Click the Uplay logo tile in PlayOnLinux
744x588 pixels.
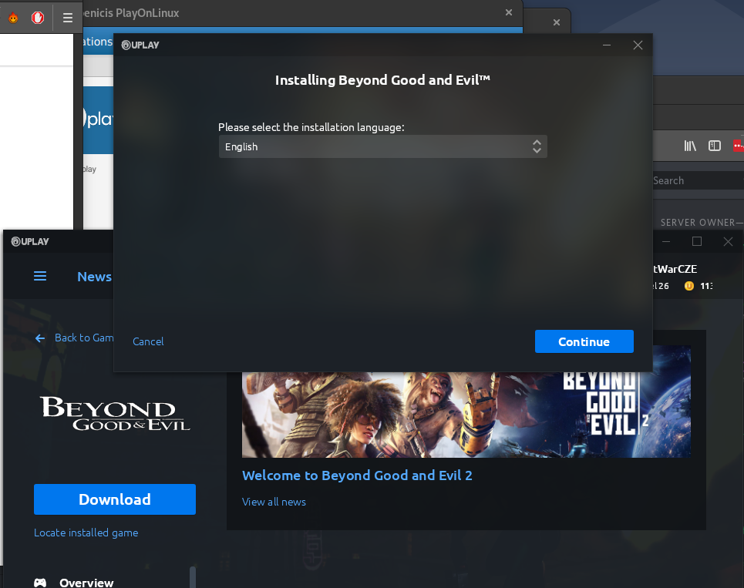tap(99, 119)
